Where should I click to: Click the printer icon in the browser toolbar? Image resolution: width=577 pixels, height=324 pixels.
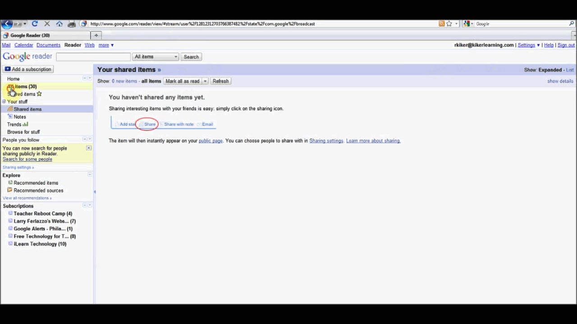tap(72, 24)
